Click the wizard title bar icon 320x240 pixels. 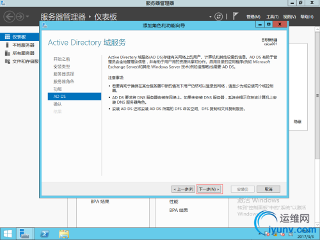pos(45,26)
